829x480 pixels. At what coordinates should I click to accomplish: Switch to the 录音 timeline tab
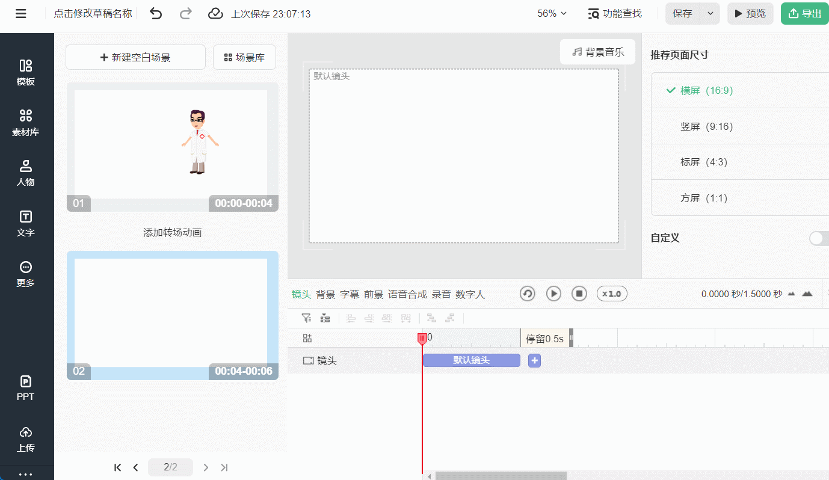[x=441, y=294]
